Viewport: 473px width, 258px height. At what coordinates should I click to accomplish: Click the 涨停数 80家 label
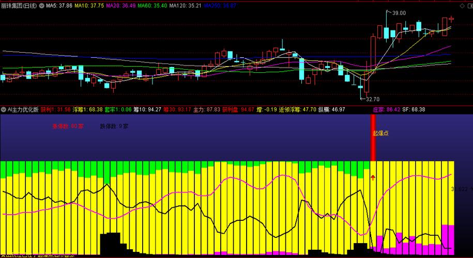68,126
